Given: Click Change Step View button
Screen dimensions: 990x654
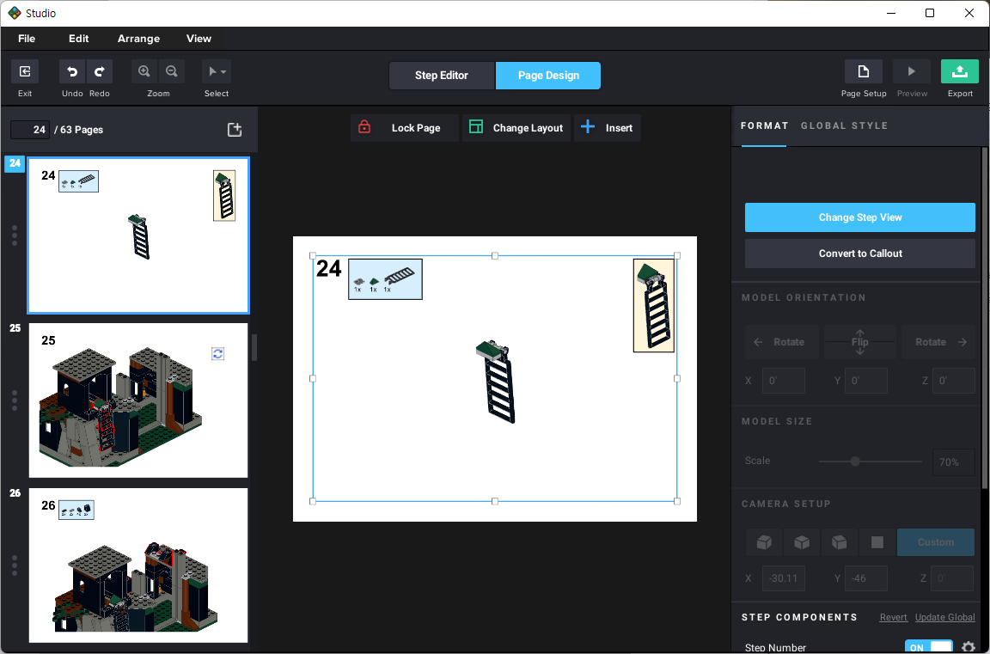Looking at the screenshot, I should coord(860,217).
